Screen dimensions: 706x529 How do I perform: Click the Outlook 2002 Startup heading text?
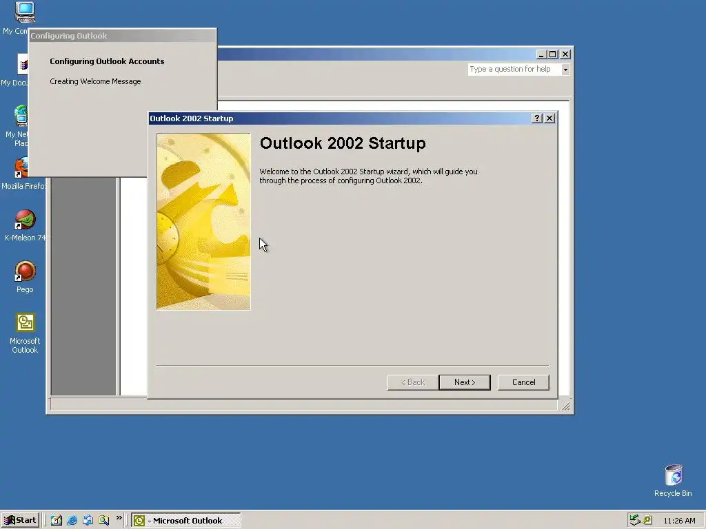(x=343, y=143)
